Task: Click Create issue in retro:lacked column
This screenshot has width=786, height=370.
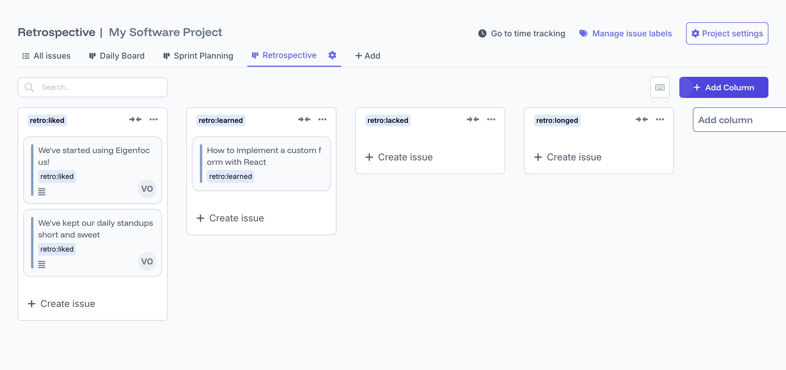Action: (399, 157)
